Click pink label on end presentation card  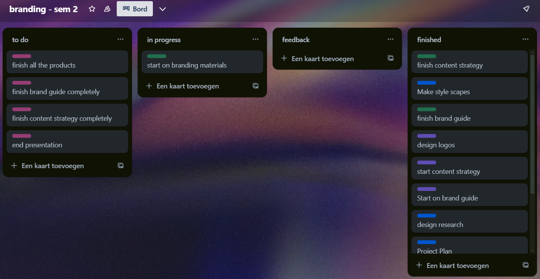[22, 136]
